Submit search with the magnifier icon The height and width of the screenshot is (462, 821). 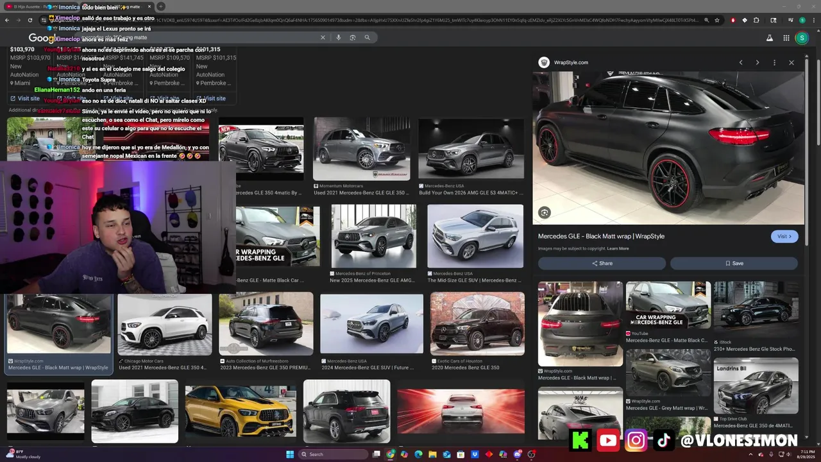367,37
